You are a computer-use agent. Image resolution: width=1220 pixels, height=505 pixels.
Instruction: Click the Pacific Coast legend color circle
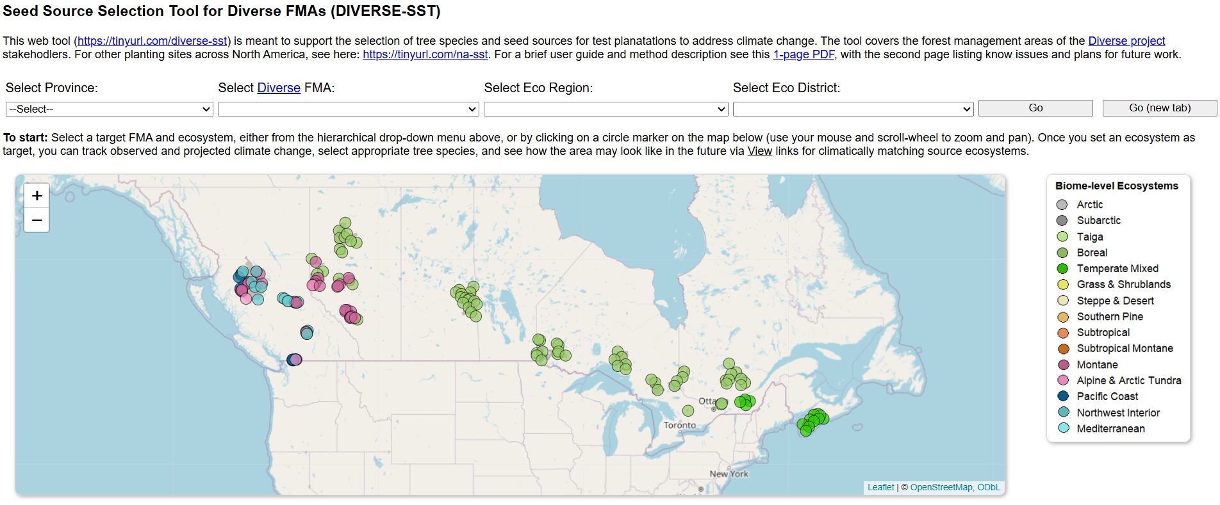tap(1062, 396)
